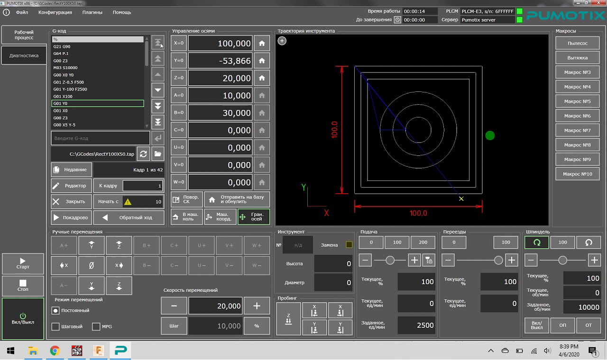607x360 pixels.
Task: Jump to end of G-code list
Action: [157, 122]
